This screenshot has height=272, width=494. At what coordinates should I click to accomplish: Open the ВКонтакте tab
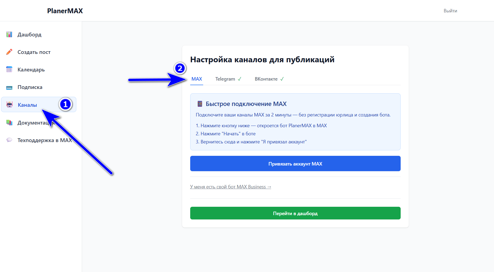tap(266, 79)
